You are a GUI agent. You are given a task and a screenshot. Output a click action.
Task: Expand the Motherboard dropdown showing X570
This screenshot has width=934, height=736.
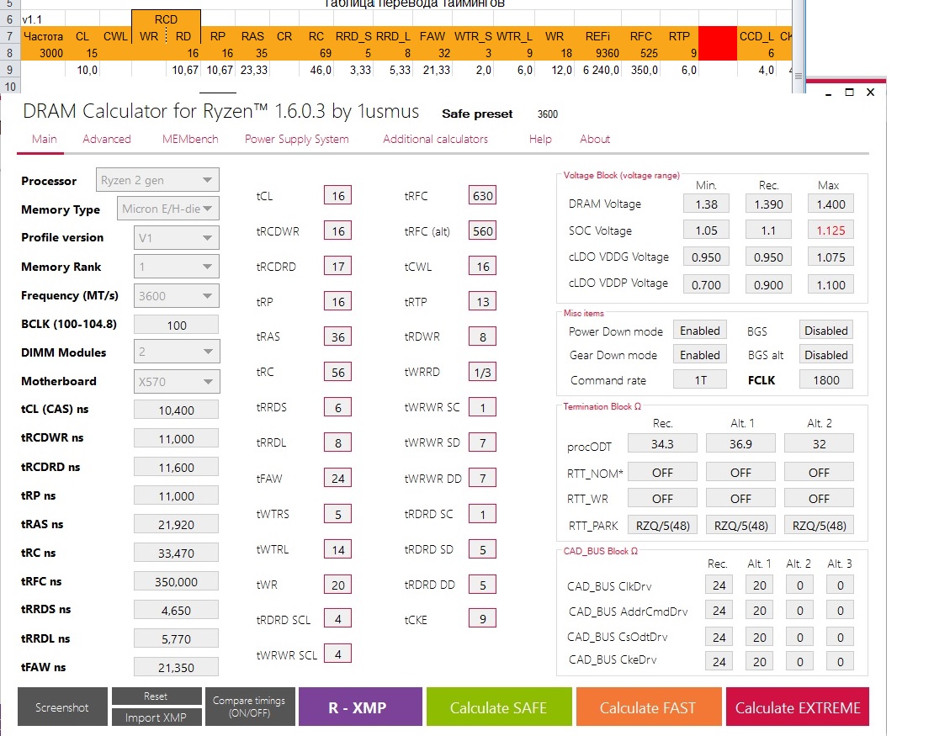tap(177, 381)
